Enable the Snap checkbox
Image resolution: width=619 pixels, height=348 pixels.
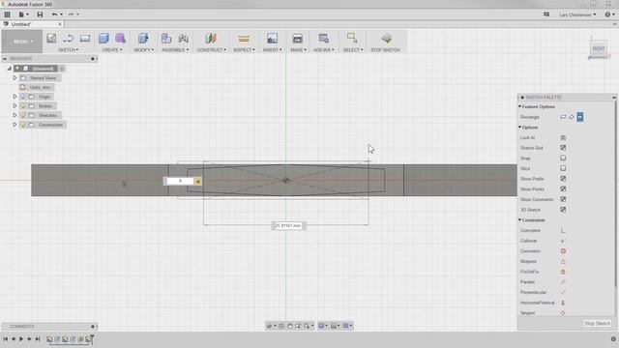563,159
